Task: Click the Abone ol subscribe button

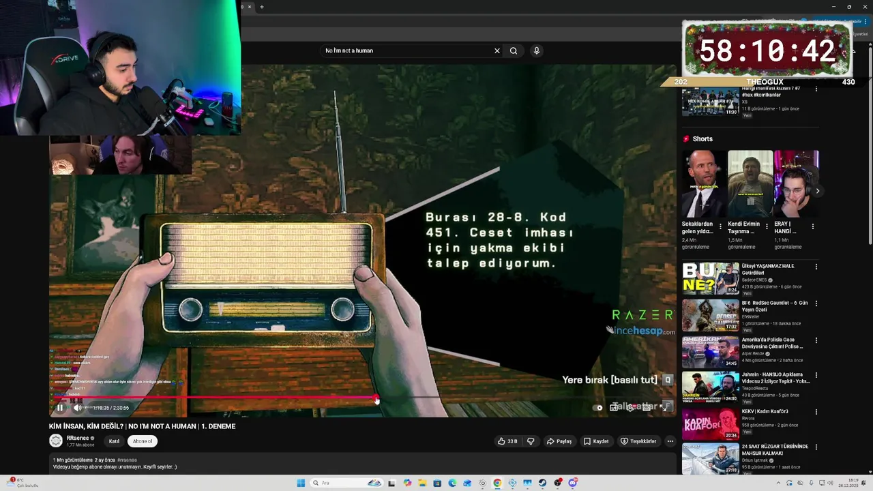Action: click(x=143, y=441)
